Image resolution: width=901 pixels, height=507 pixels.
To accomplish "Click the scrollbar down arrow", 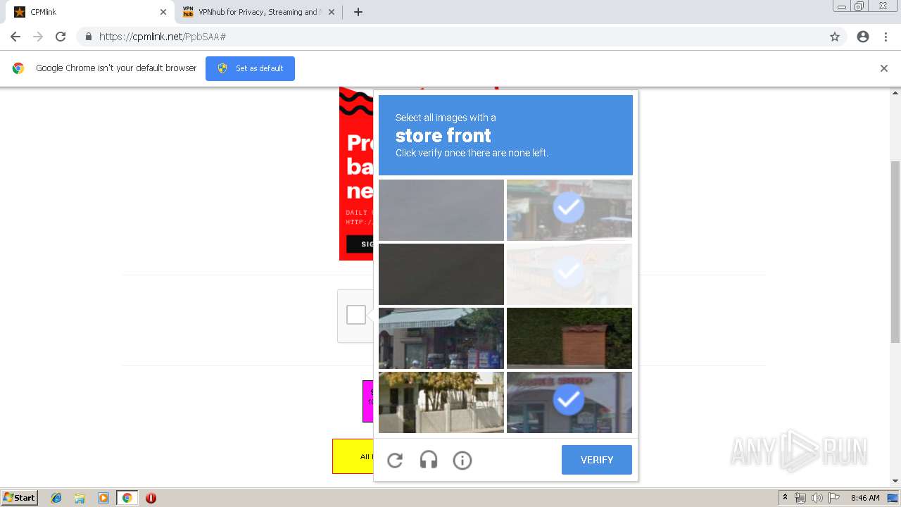I will [x=895, y=481].
